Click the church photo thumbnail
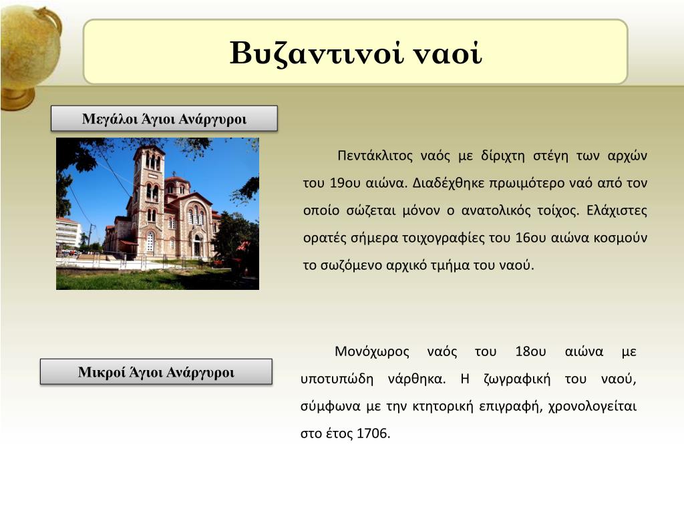 point(158,214)
